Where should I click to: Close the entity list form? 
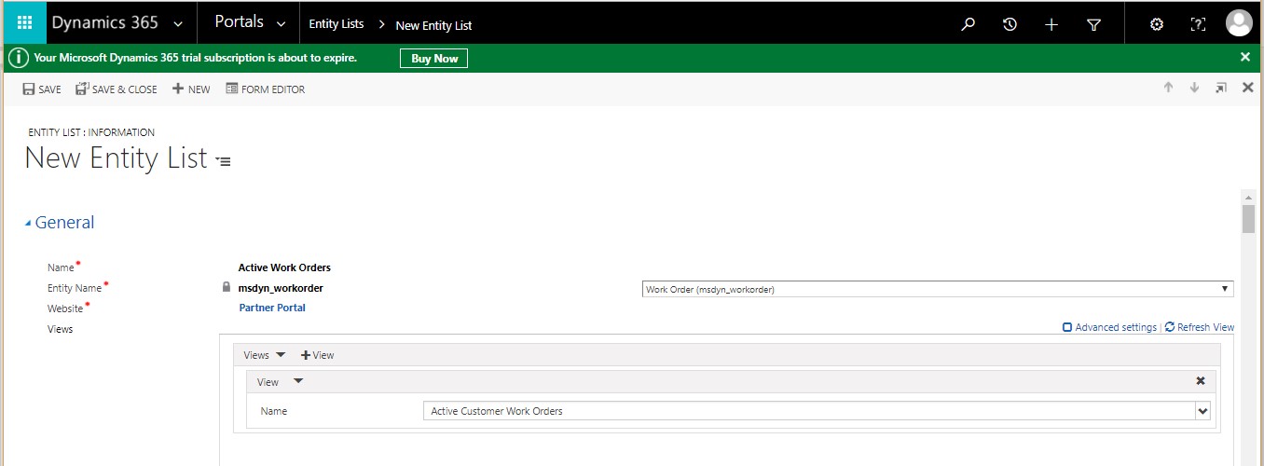point(1248,88)
